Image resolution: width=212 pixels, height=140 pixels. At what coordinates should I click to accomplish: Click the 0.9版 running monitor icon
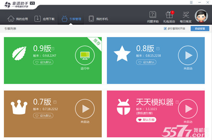(85, 56)
